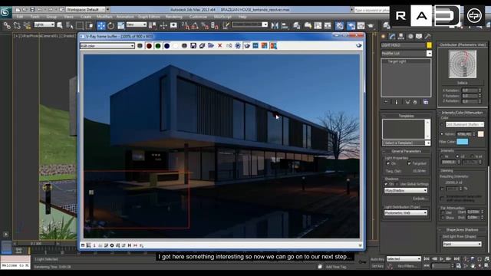
Task: Open the Tools menu
Action: coord(35,17)
